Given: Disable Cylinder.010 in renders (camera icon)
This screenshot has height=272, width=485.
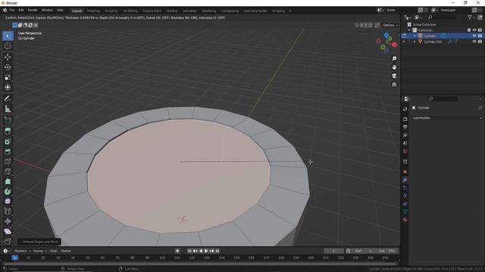Looking at the screenshot, I should (480, 42).
